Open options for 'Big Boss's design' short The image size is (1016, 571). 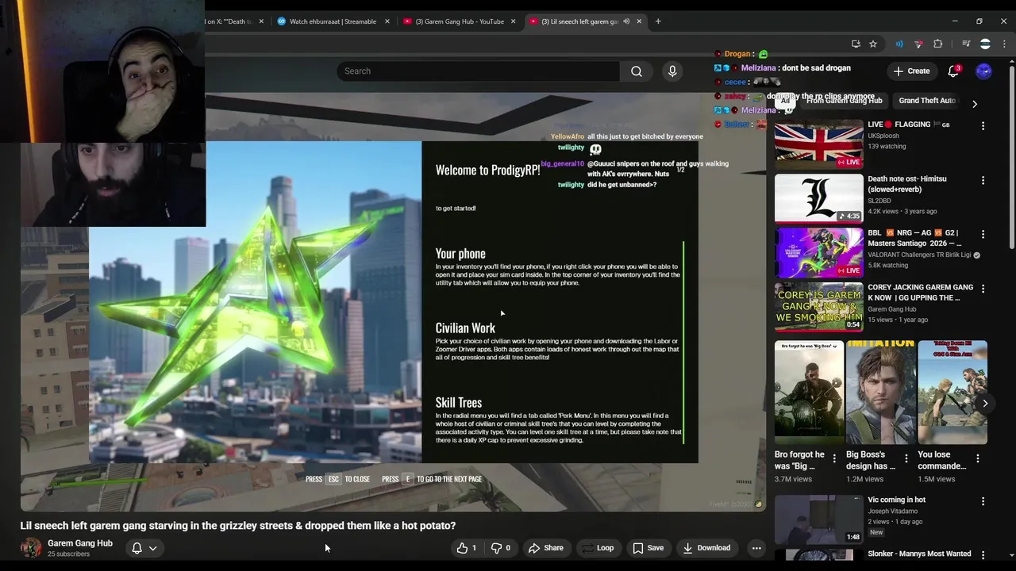(x=906, y=458)
